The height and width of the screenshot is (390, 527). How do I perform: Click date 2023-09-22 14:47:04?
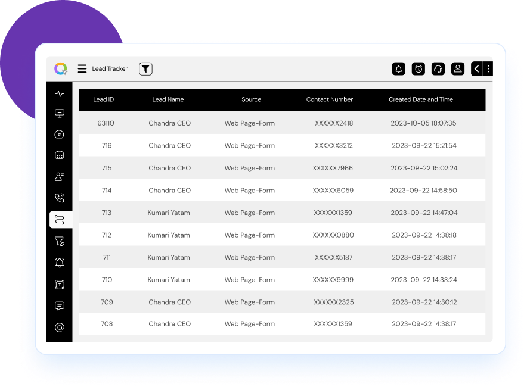(x=424, y=213)
